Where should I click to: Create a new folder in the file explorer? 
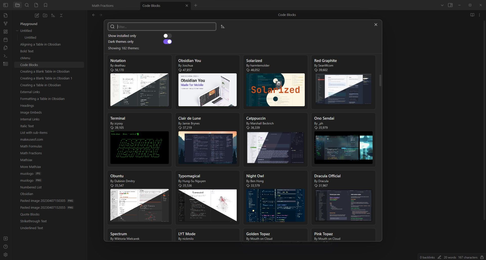(x=45, y=15)
